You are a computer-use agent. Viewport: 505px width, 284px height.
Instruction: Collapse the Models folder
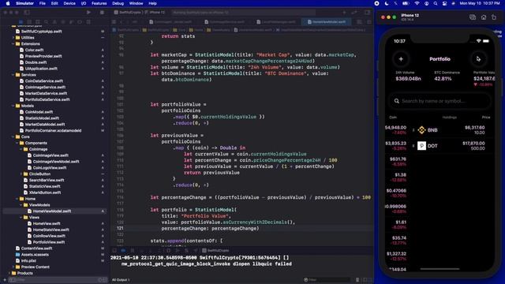click(13, 106)
